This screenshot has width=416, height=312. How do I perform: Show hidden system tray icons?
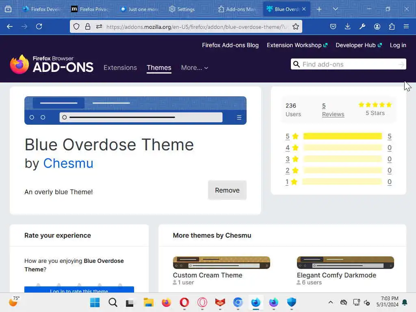point(331,302)
